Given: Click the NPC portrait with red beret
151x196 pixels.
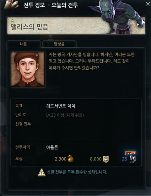Looking at the screenshot, I should click(28, 69).
